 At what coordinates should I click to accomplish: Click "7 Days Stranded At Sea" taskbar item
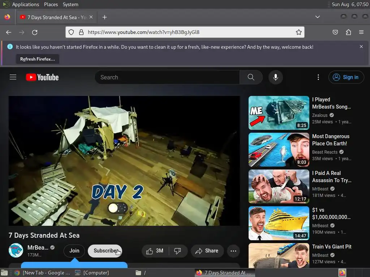pyautogui.click(x=224, y=273)
